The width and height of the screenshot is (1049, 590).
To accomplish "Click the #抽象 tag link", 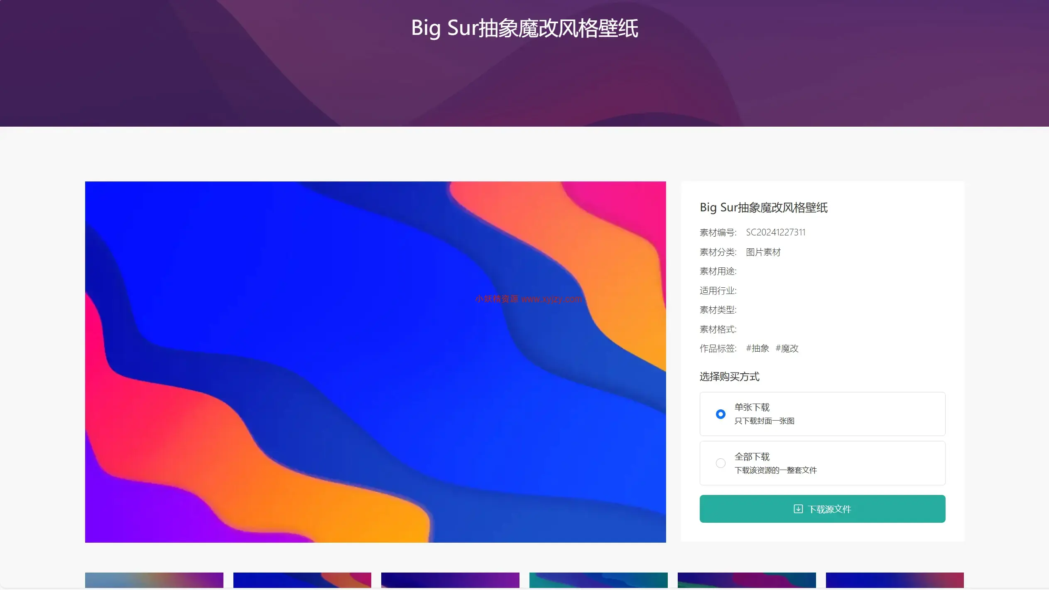I will (x=757, y=348).
